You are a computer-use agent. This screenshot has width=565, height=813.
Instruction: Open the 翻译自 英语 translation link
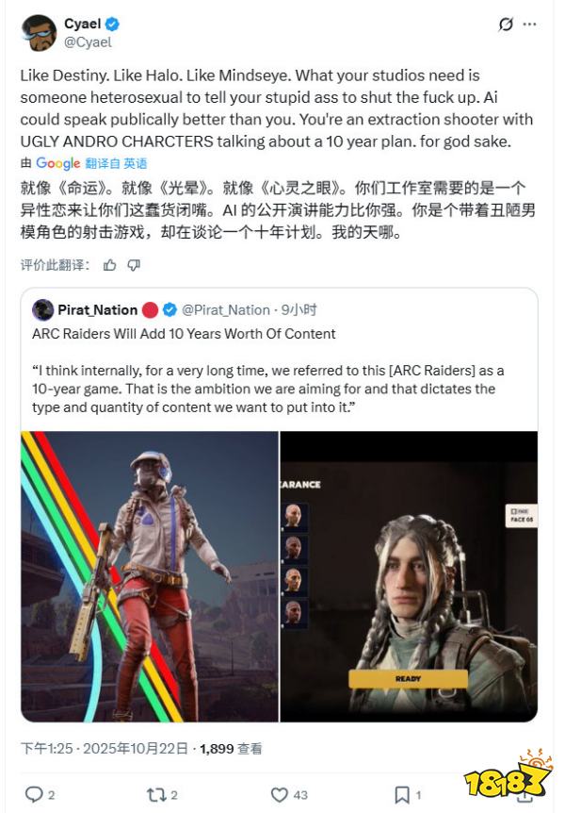pyautogui.click(x=116, y=163)
